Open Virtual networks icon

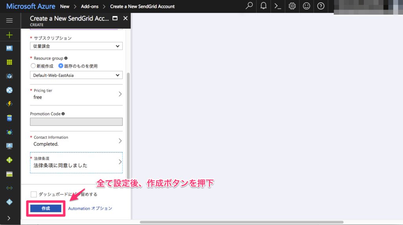(9, 188)
